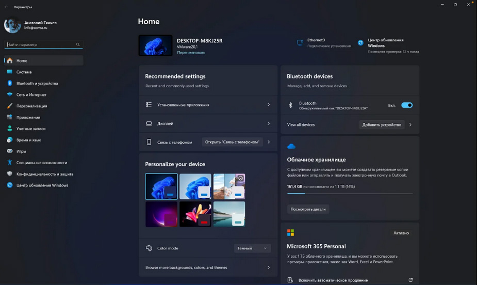Click View all devices
Viewport: 477px width, 285px height.
(301, 124)
